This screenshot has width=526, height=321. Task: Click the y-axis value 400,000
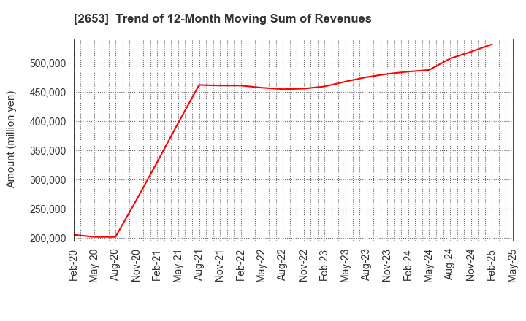pyautogui.click(x=47, y=122)
